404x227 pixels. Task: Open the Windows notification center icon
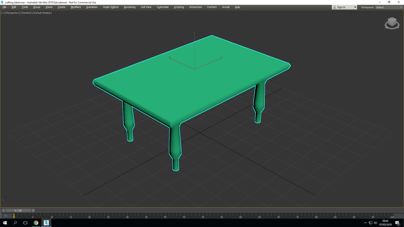397,223
